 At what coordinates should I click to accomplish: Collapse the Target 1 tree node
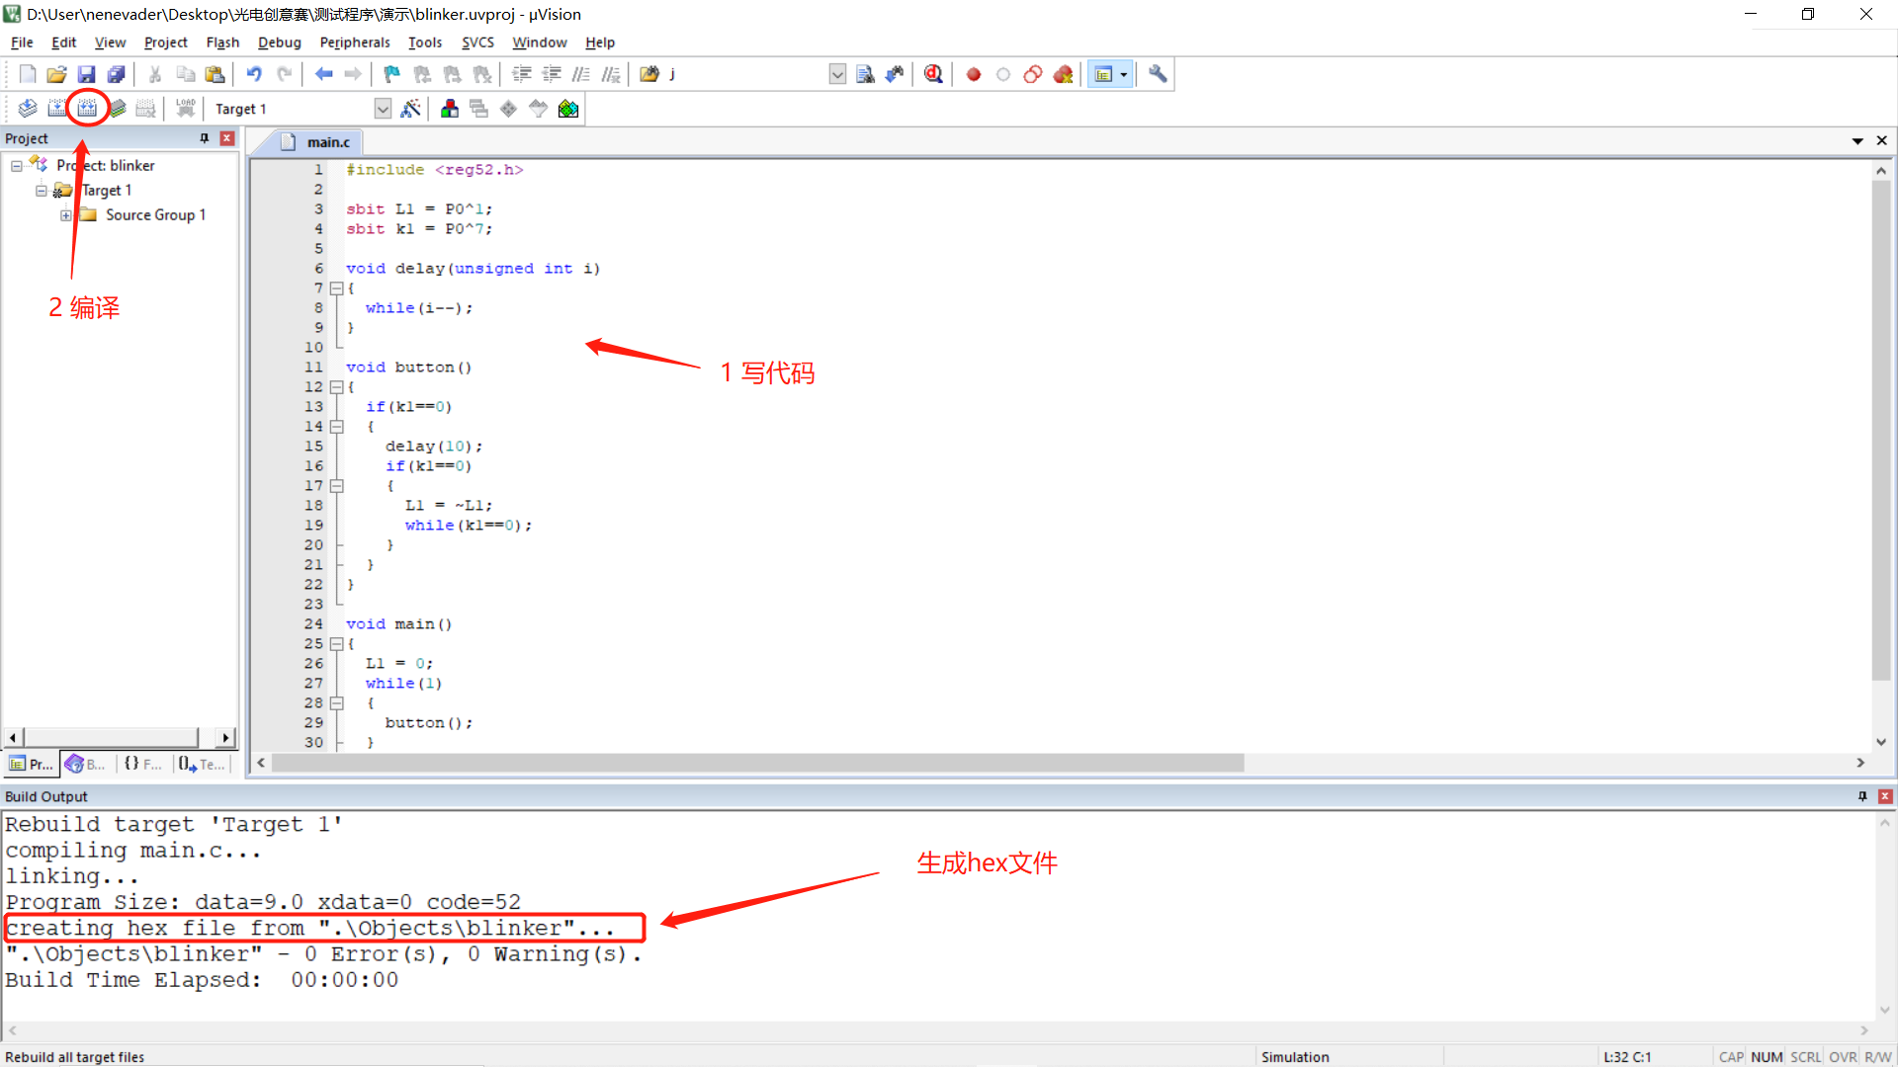(x=42, y=191)
